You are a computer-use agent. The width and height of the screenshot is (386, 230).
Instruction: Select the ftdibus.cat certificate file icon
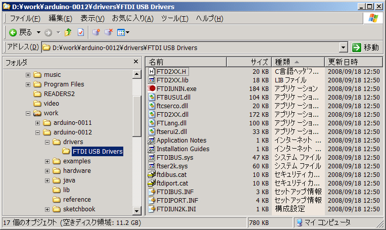[152, 174]
